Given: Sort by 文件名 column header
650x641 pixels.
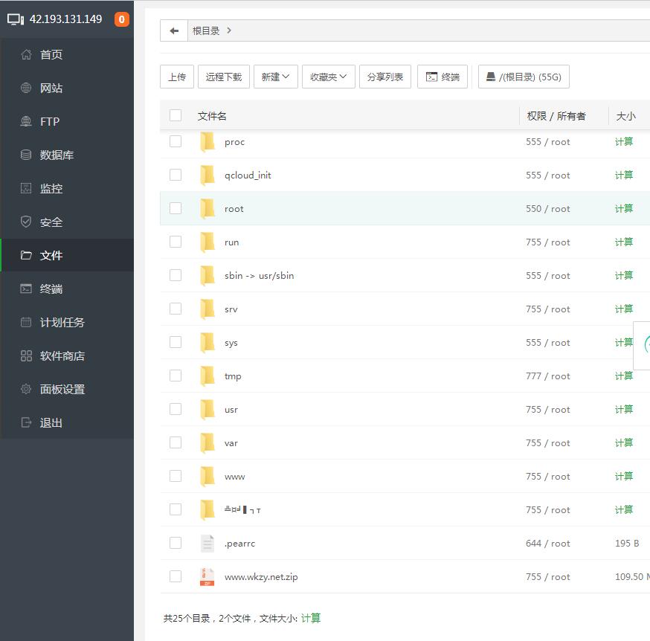Looking at the screenshot, I should 212,116.
